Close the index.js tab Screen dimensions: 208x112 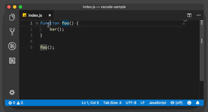[x=50, y=15]
